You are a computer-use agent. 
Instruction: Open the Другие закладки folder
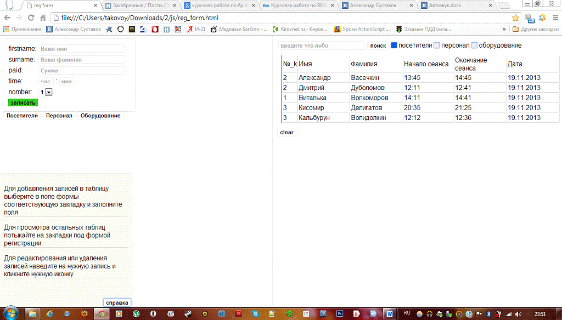click(x=536, y=29)
